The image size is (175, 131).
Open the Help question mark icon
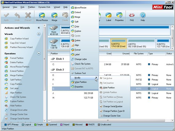[x=143, y=15]
